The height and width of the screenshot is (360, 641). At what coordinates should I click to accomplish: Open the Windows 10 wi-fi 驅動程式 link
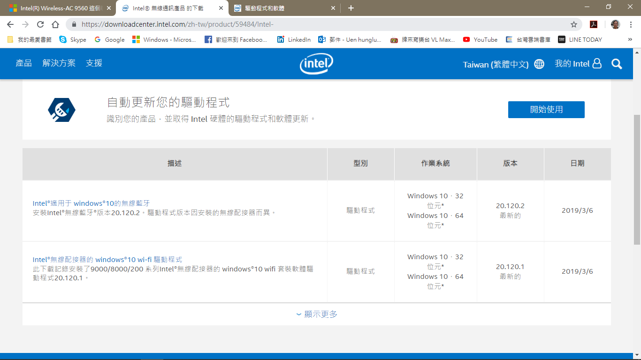click(x=107, y=259)
